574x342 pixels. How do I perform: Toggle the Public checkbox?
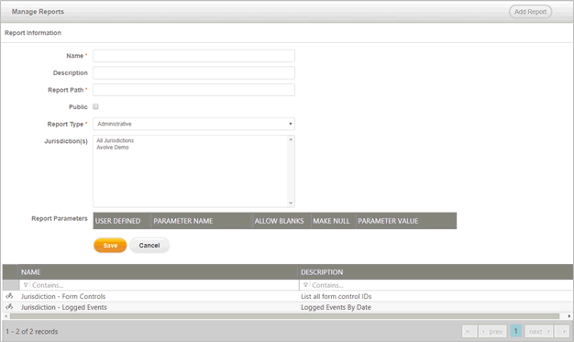pyautogui.click(x=95, y=106)
